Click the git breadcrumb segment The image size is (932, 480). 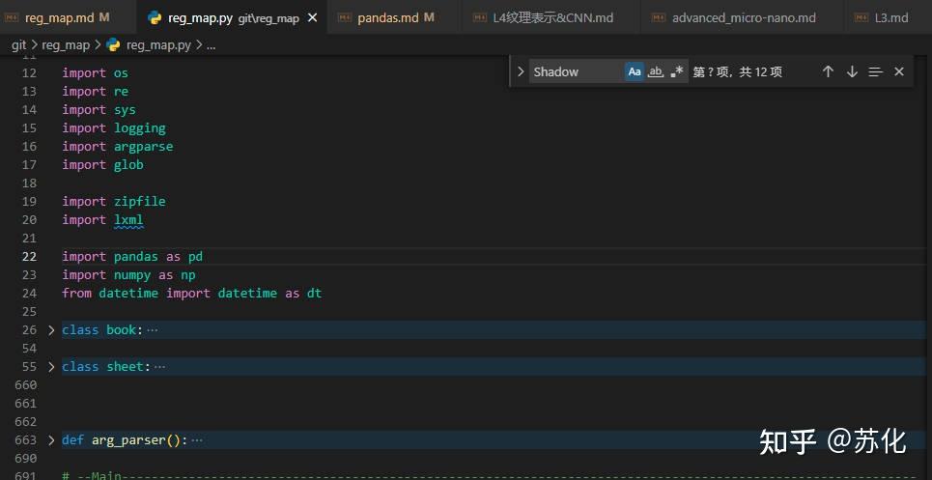[x=18, y=44]
